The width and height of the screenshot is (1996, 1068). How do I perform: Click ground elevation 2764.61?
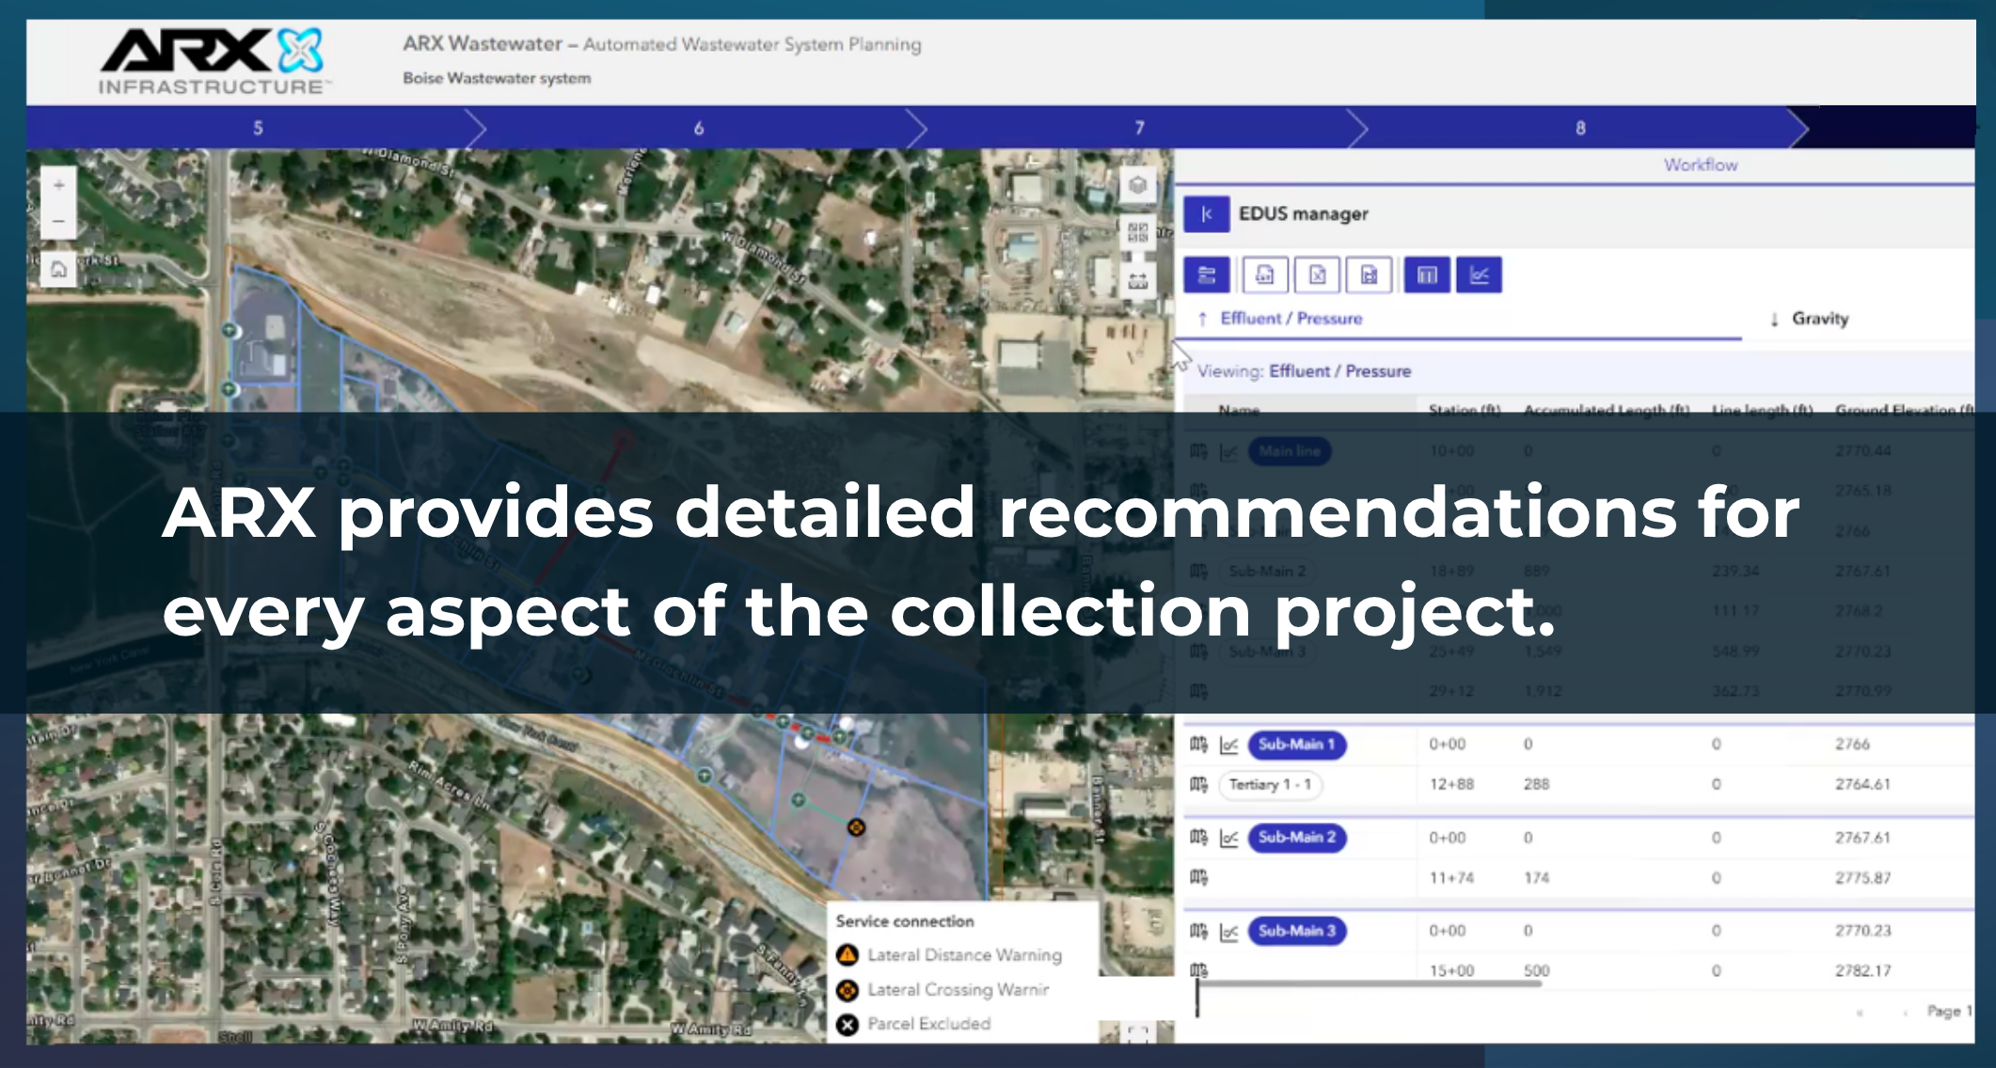1862,784
